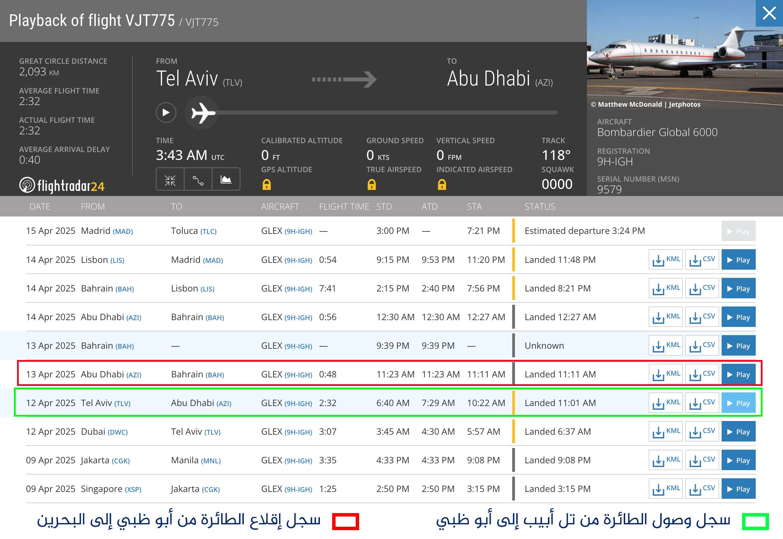783x539 pixels.
Task: Download KML for the Singapore to Jakarta flight
Action: pos(665,489)
